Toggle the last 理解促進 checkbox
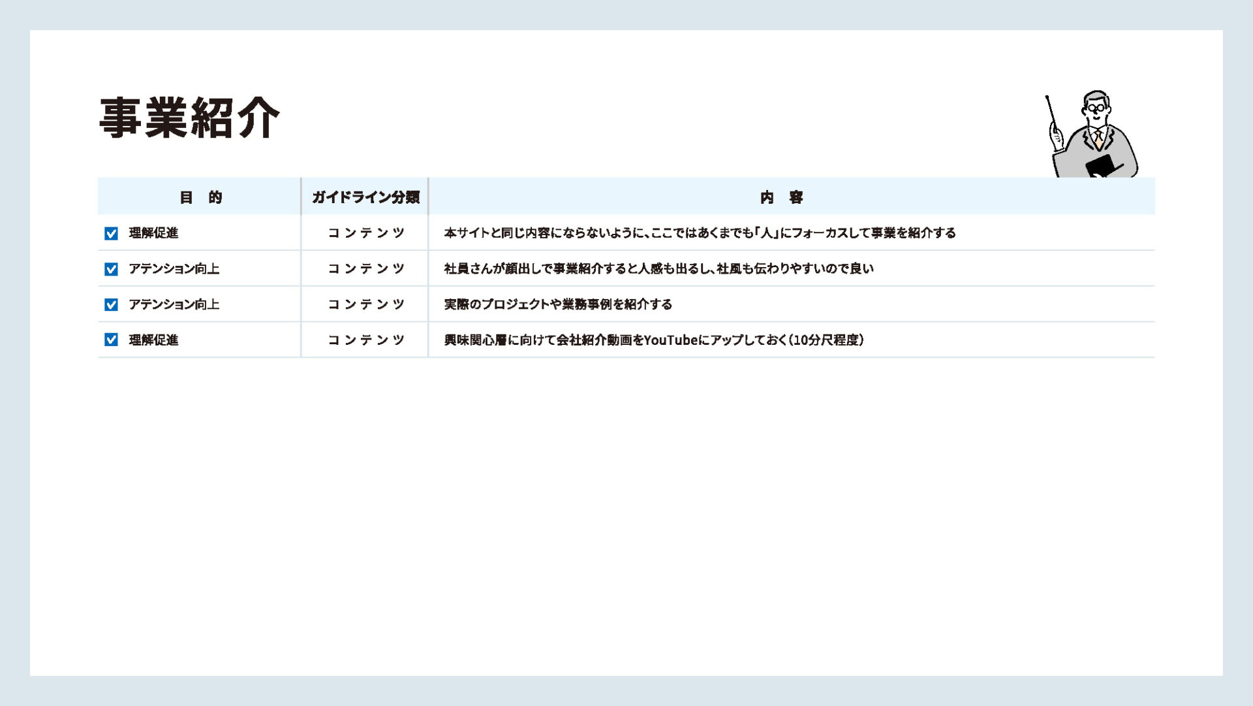1253x706 pixels. click(x=111, y=340)
